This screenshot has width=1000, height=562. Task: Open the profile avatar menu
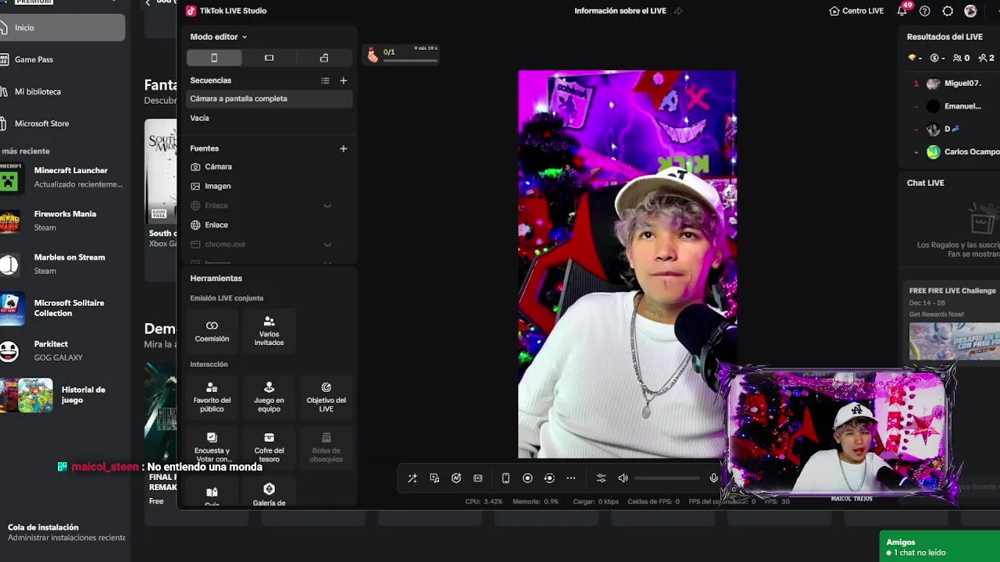(x=970, y=11)
